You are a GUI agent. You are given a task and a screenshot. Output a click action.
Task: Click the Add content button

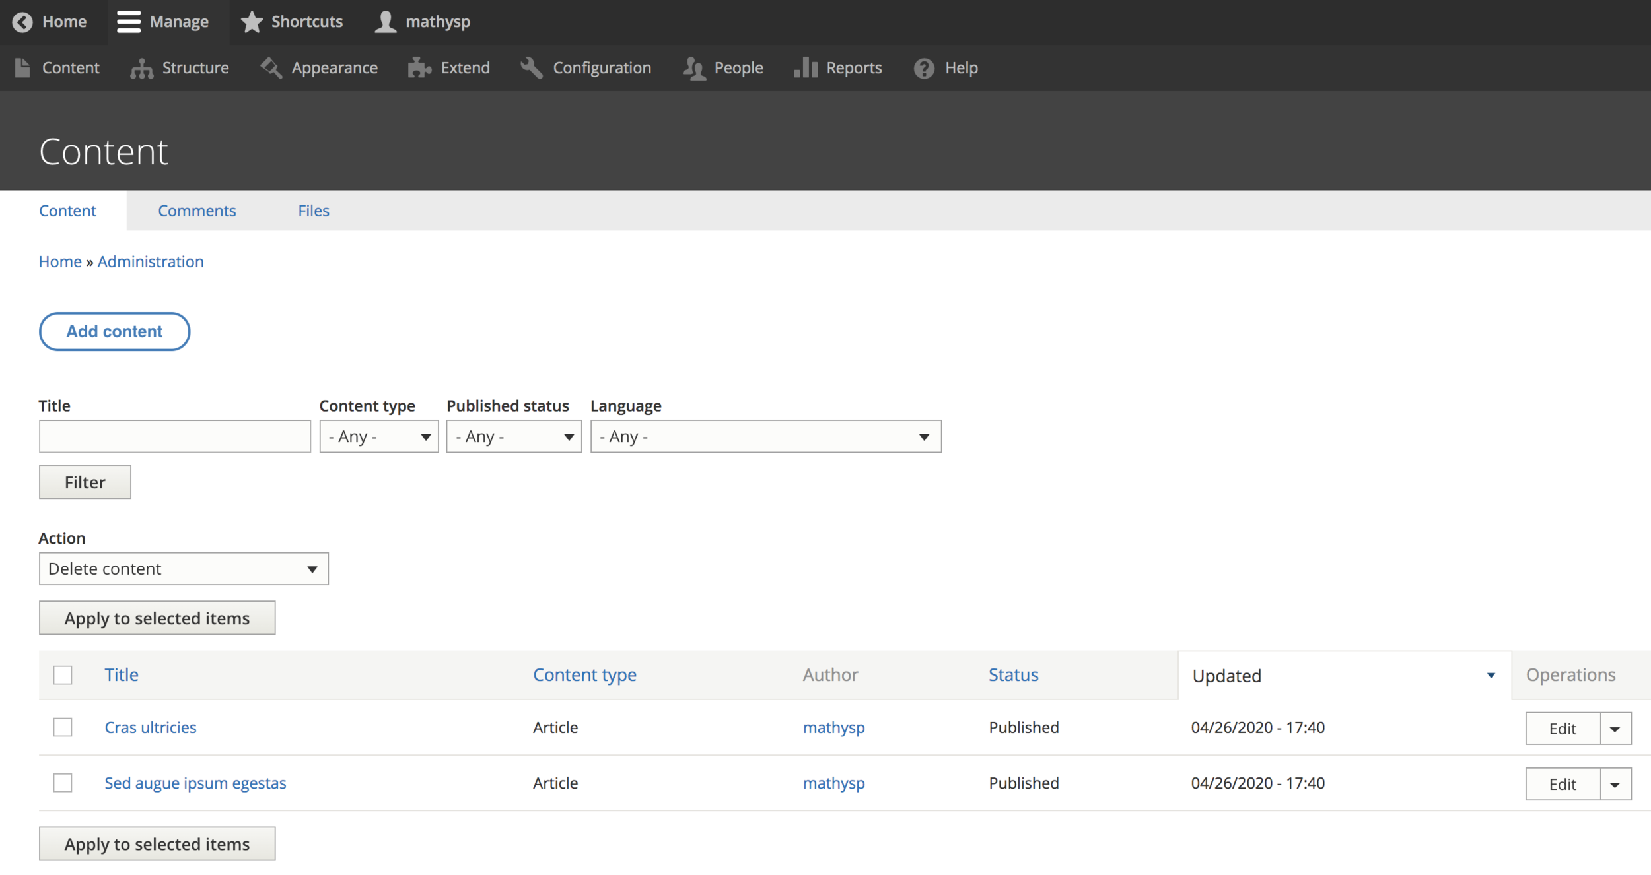coord(114,331)
